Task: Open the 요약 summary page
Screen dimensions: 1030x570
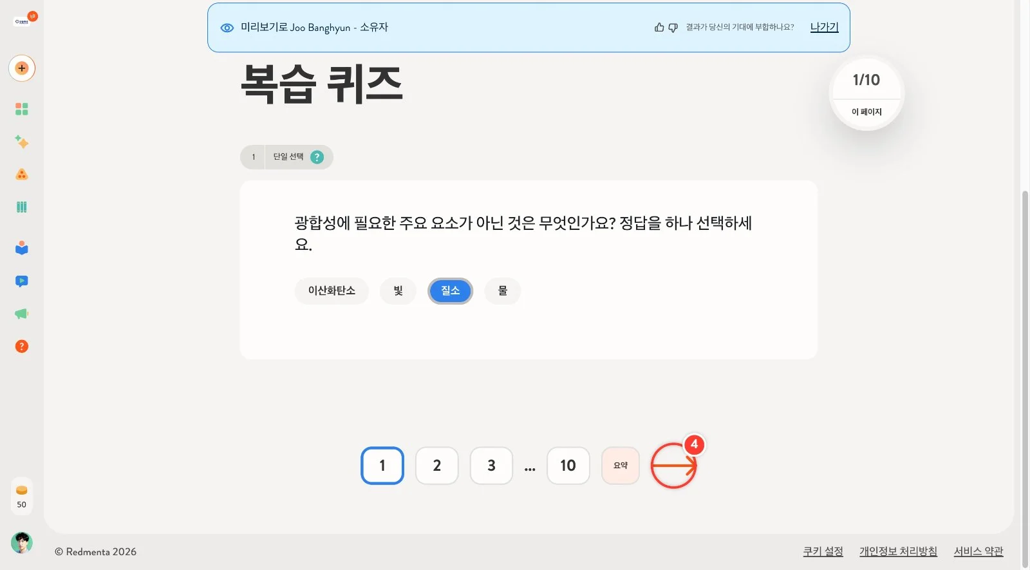Action: [621, 466]
